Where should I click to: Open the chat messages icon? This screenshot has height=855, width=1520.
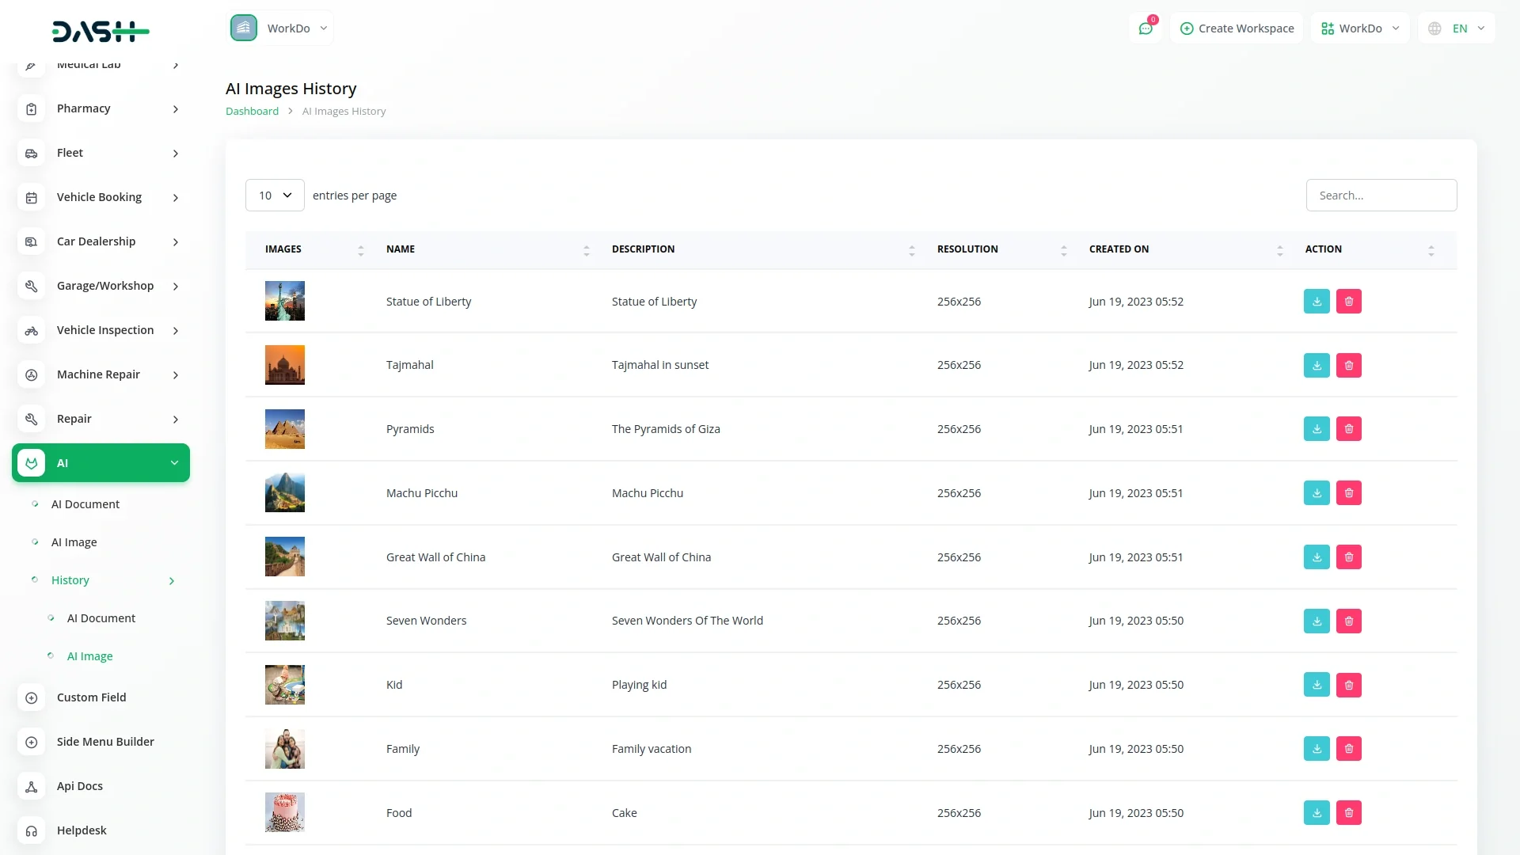[1146, 28]
